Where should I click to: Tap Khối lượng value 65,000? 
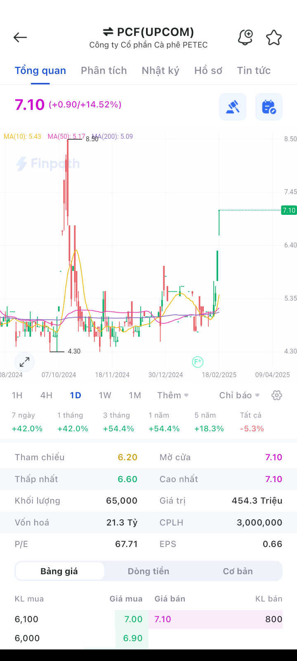coord(122,501)
